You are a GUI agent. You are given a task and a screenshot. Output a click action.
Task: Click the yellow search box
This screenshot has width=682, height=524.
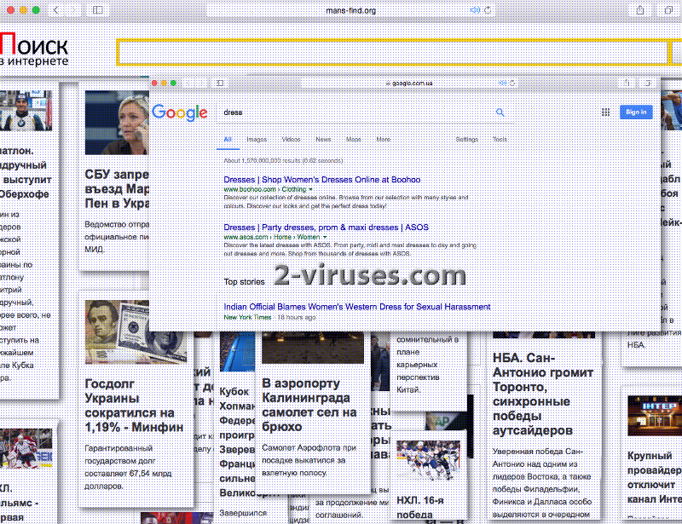coord(392,52)
